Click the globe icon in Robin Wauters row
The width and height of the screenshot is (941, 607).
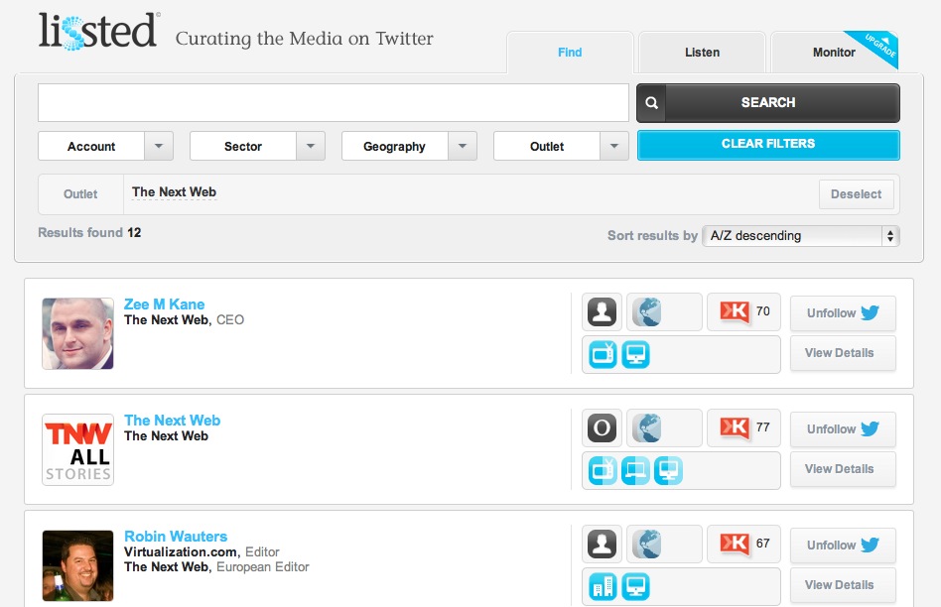click(648, 545)
